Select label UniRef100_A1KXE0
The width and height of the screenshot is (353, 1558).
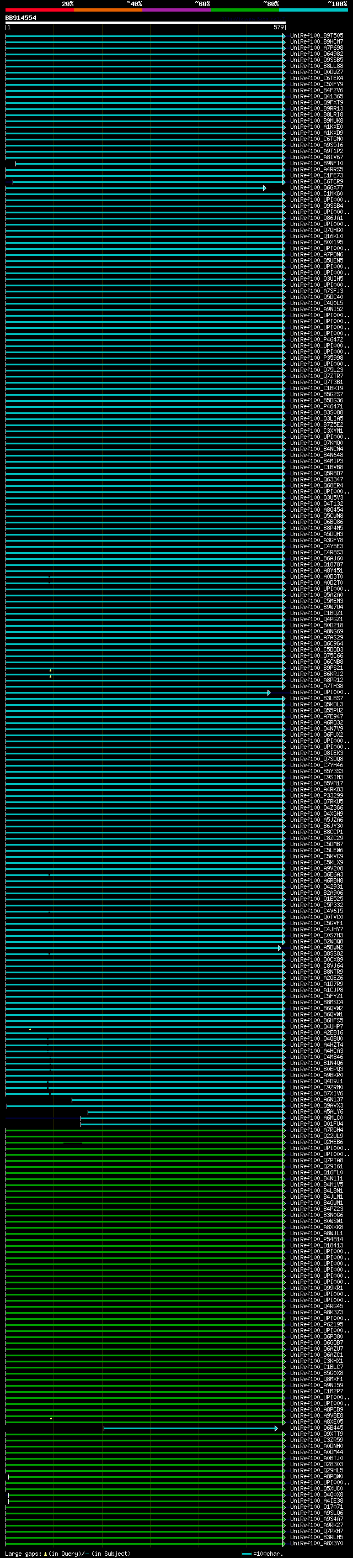point(317,127)
